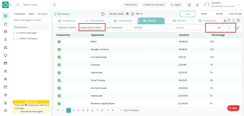This screenshot has height=116, width=244.
Task: Click applications Search field
Action: (x=190, y=27)
